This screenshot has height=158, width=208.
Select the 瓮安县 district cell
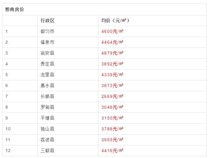coord(47,53)
